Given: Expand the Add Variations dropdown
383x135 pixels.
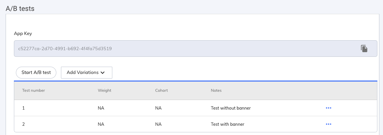Looking at the screenshot, I should click(x=86, y=73).
